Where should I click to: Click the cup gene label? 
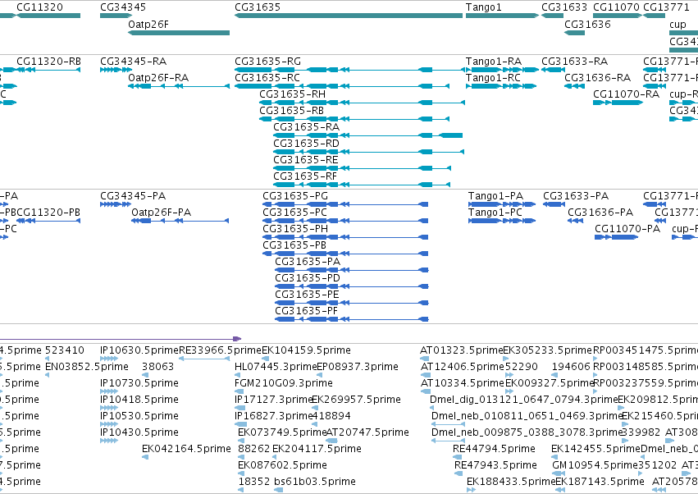pyautogui.click(x=678, y=25)
